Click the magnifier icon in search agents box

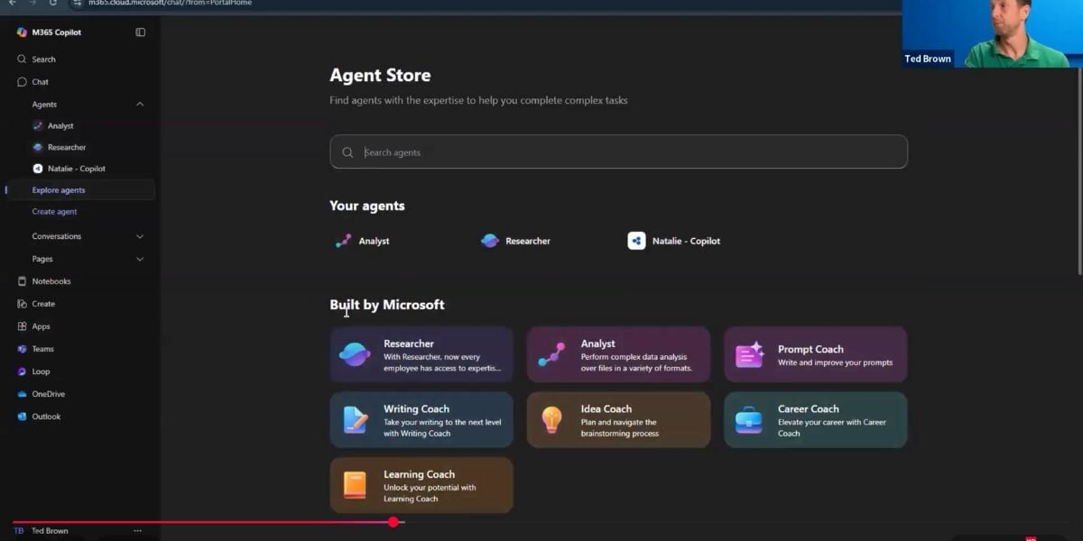pos(347,152)
